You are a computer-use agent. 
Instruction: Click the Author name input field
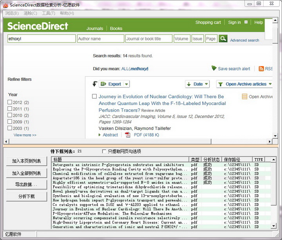click(101, 39)
